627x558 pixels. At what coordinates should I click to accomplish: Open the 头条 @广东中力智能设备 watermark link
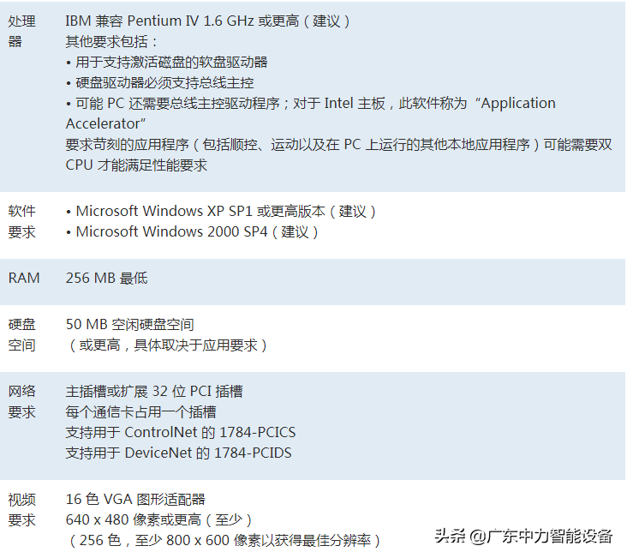[x=523, y=537]
